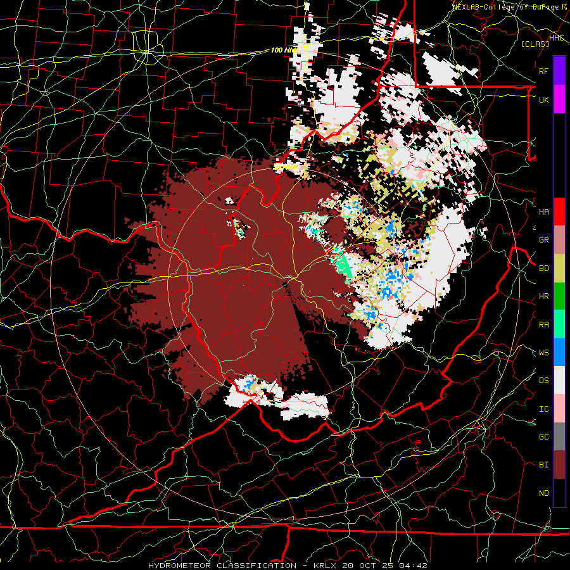This screenshot has width=570, height=570.
Task: Select the GC gray legend swatch
Action: pos(559,436)
